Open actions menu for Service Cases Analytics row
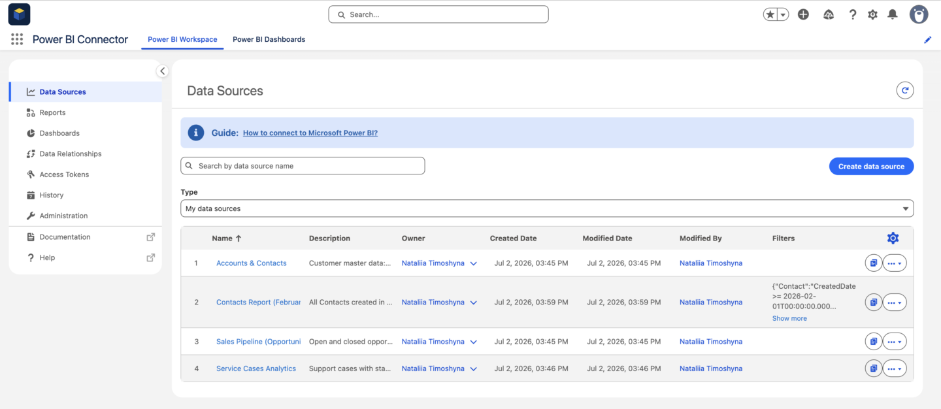 [x=895, y=368]
